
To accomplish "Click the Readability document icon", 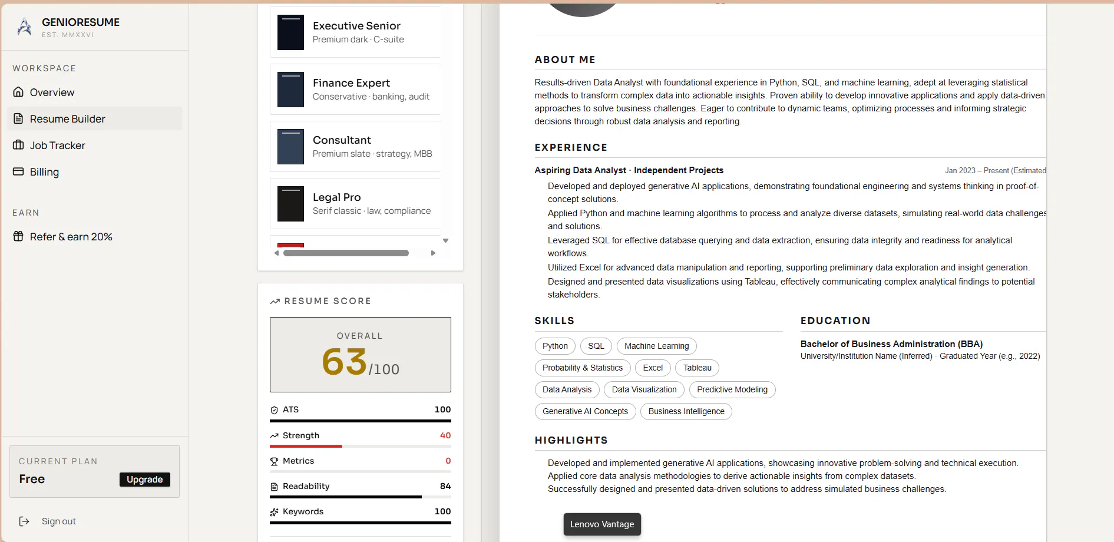I will (x=274, y=487).
